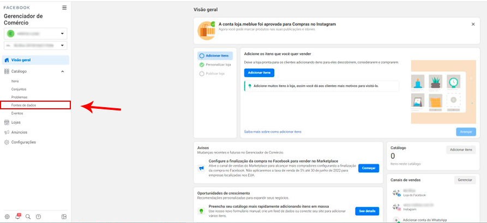Click the green account avatar icon
The height and width of the screenshot is (223, 487).
coord(10,34)
